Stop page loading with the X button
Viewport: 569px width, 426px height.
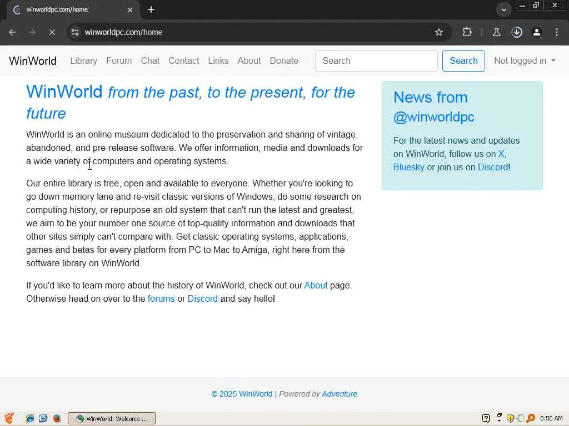52,32
